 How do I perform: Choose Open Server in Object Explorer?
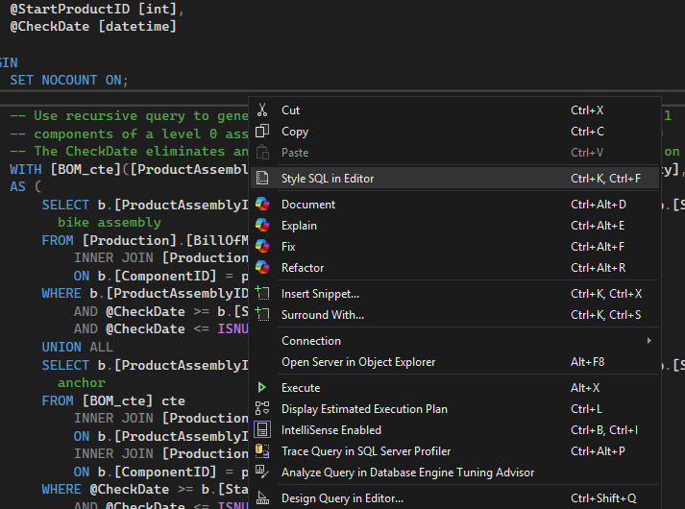point(357,362)
